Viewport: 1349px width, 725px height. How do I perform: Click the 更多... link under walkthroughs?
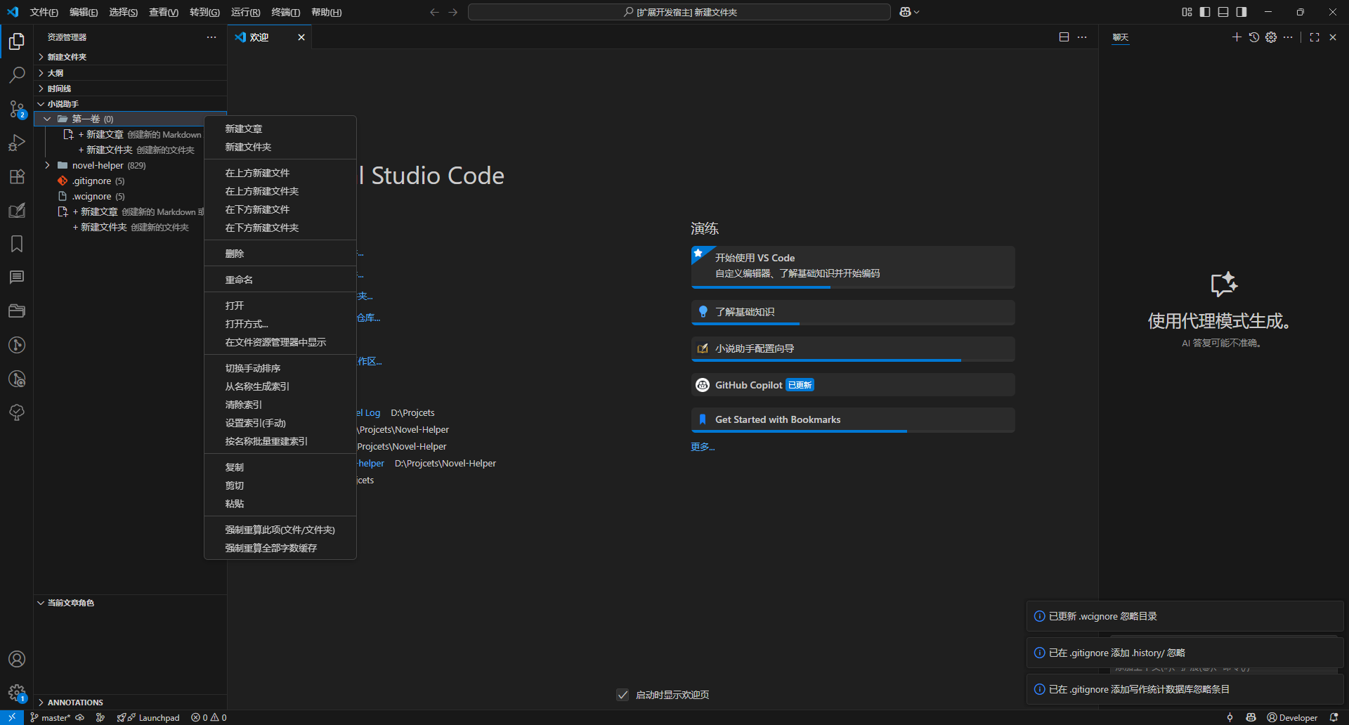tap(703, 447)
